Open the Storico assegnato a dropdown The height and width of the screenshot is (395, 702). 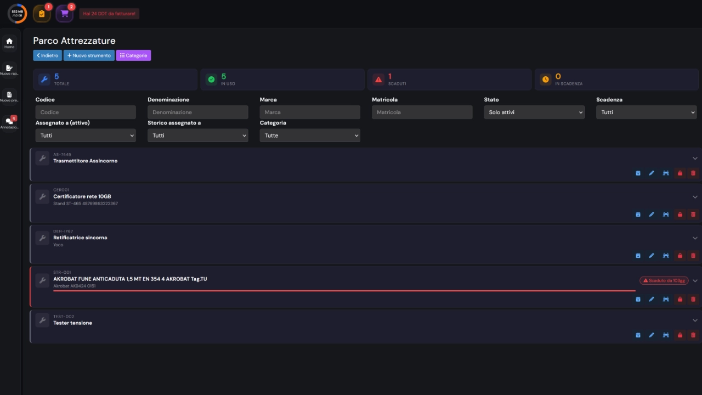pos(198,136)
